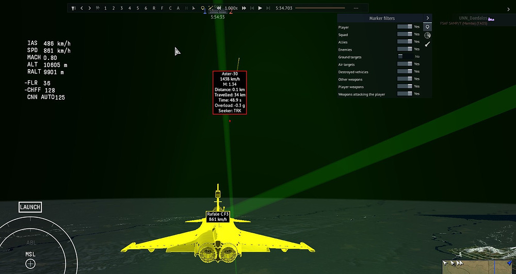Open the trophy scoreboard icon
516x274 pixels.
pyautogui.click(x=73, y=8)
